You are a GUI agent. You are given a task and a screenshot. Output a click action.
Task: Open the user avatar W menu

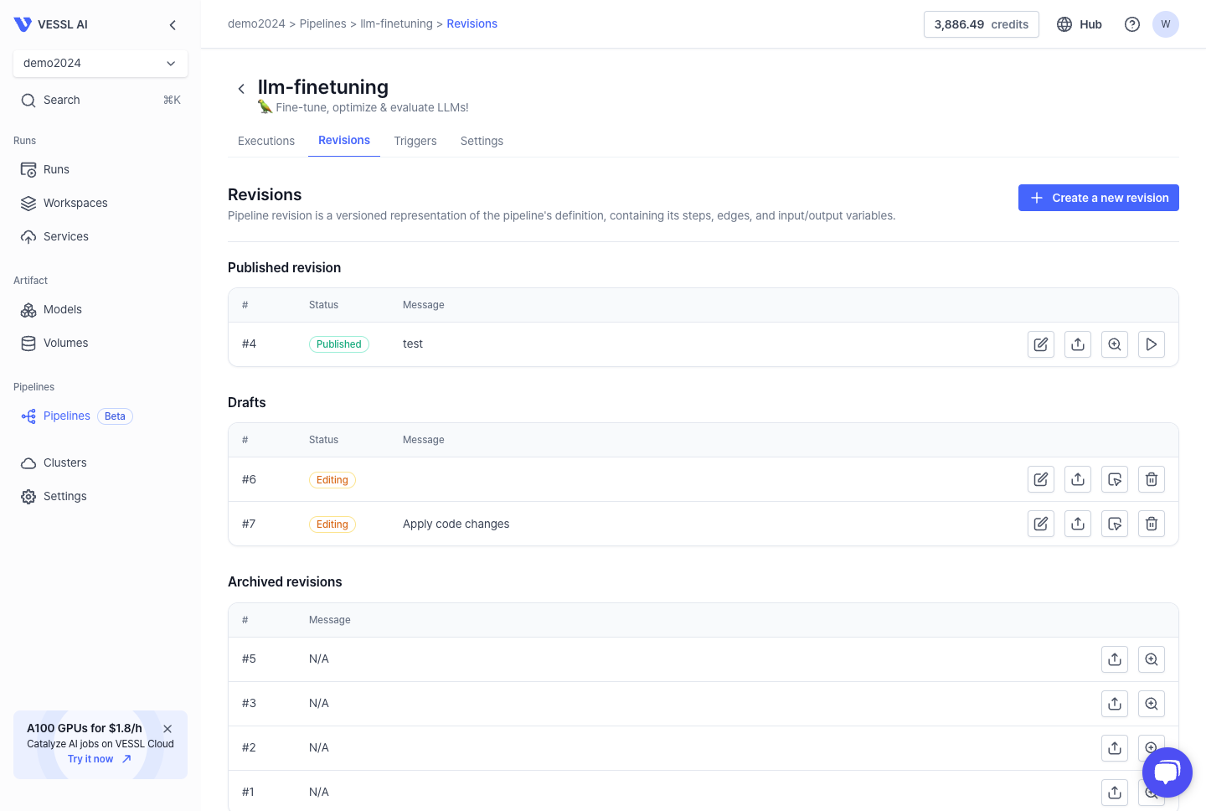pos(1166,24)
